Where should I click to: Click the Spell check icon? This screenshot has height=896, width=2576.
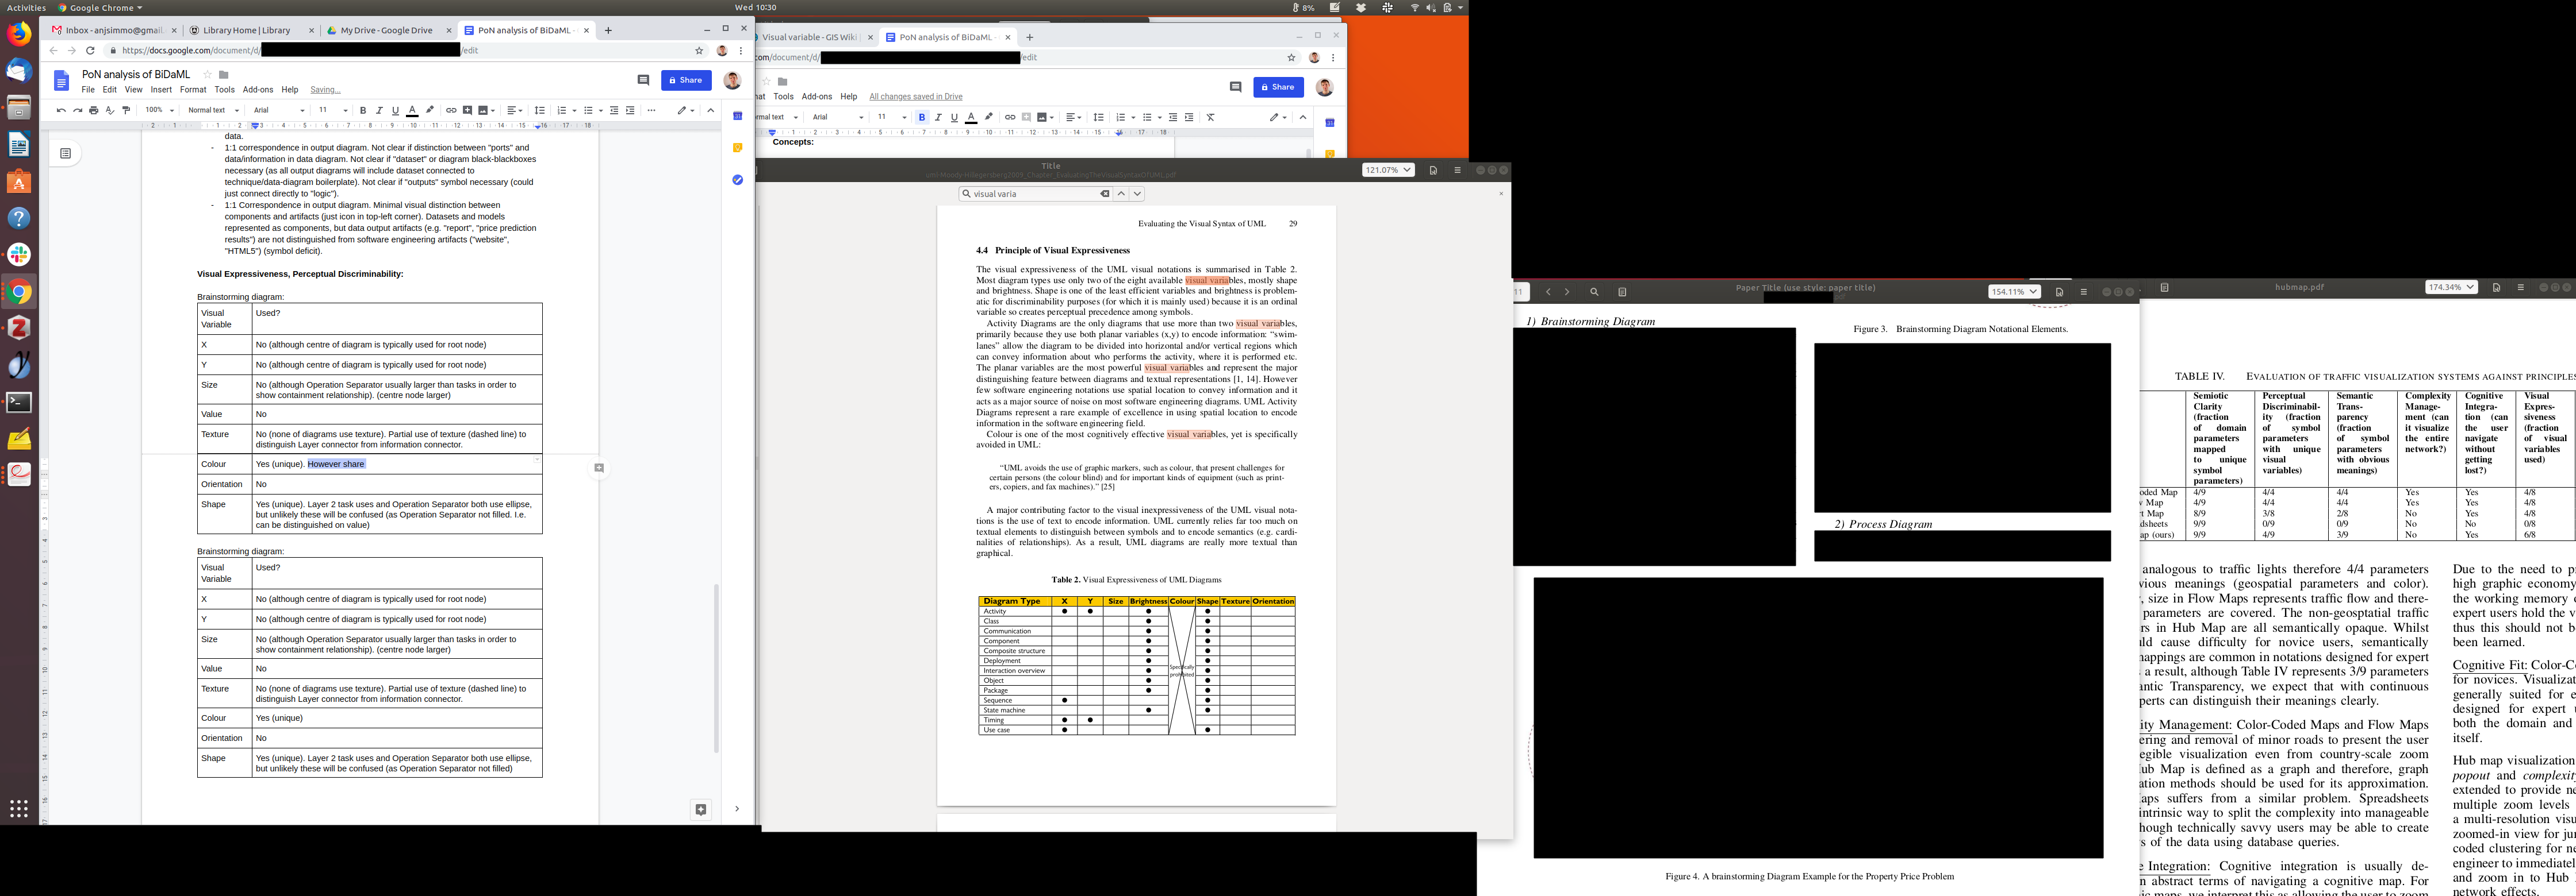coord(109,111)
